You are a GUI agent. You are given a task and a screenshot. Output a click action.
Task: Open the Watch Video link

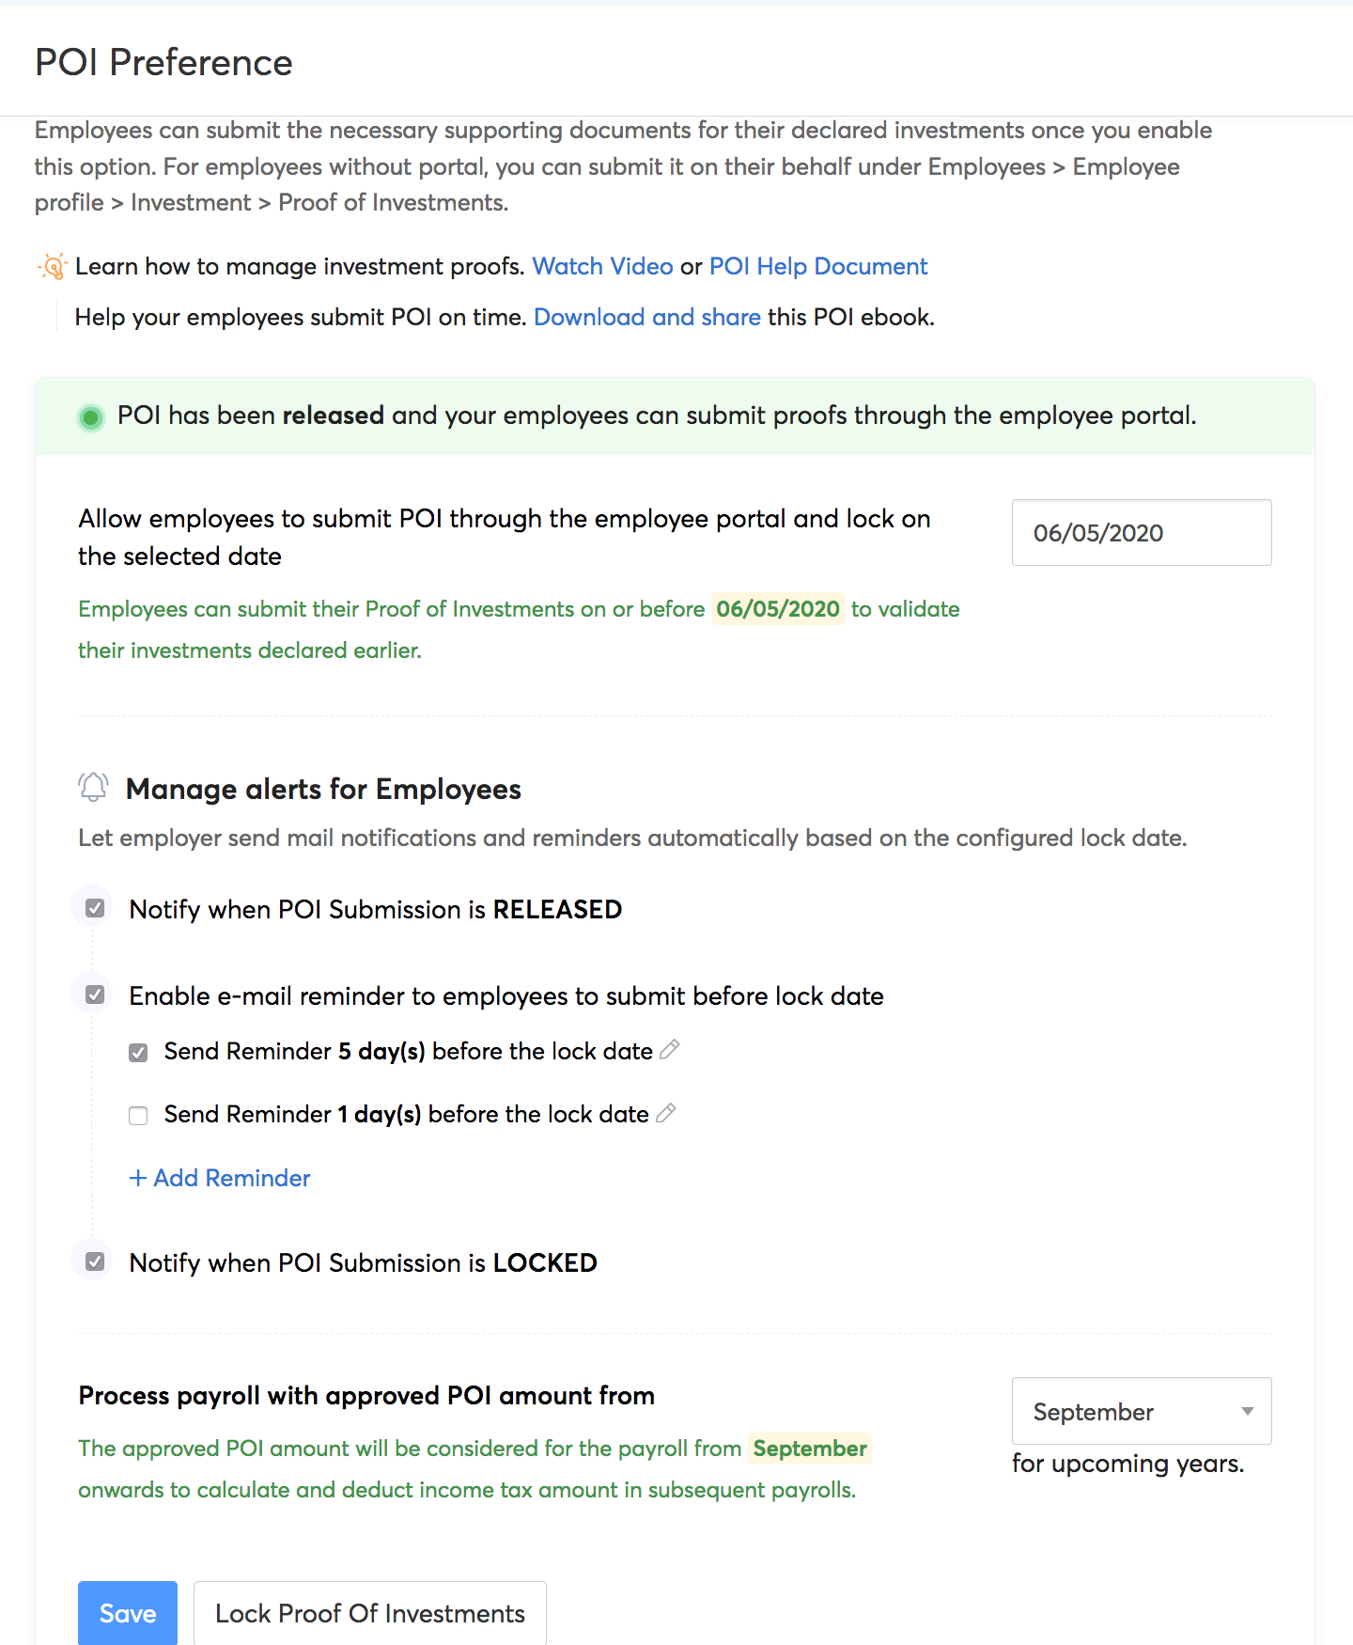[x=602, y=267]
